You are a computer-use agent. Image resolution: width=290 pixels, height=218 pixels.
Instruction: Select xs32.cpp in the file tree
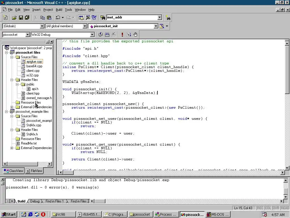(x=32, y=75)
